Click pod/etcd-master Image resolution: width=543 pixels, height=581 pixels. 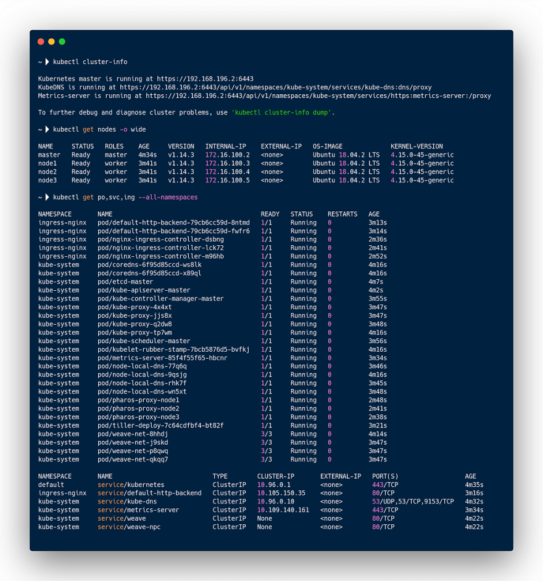pyautogui.click(x=125, y=282)
